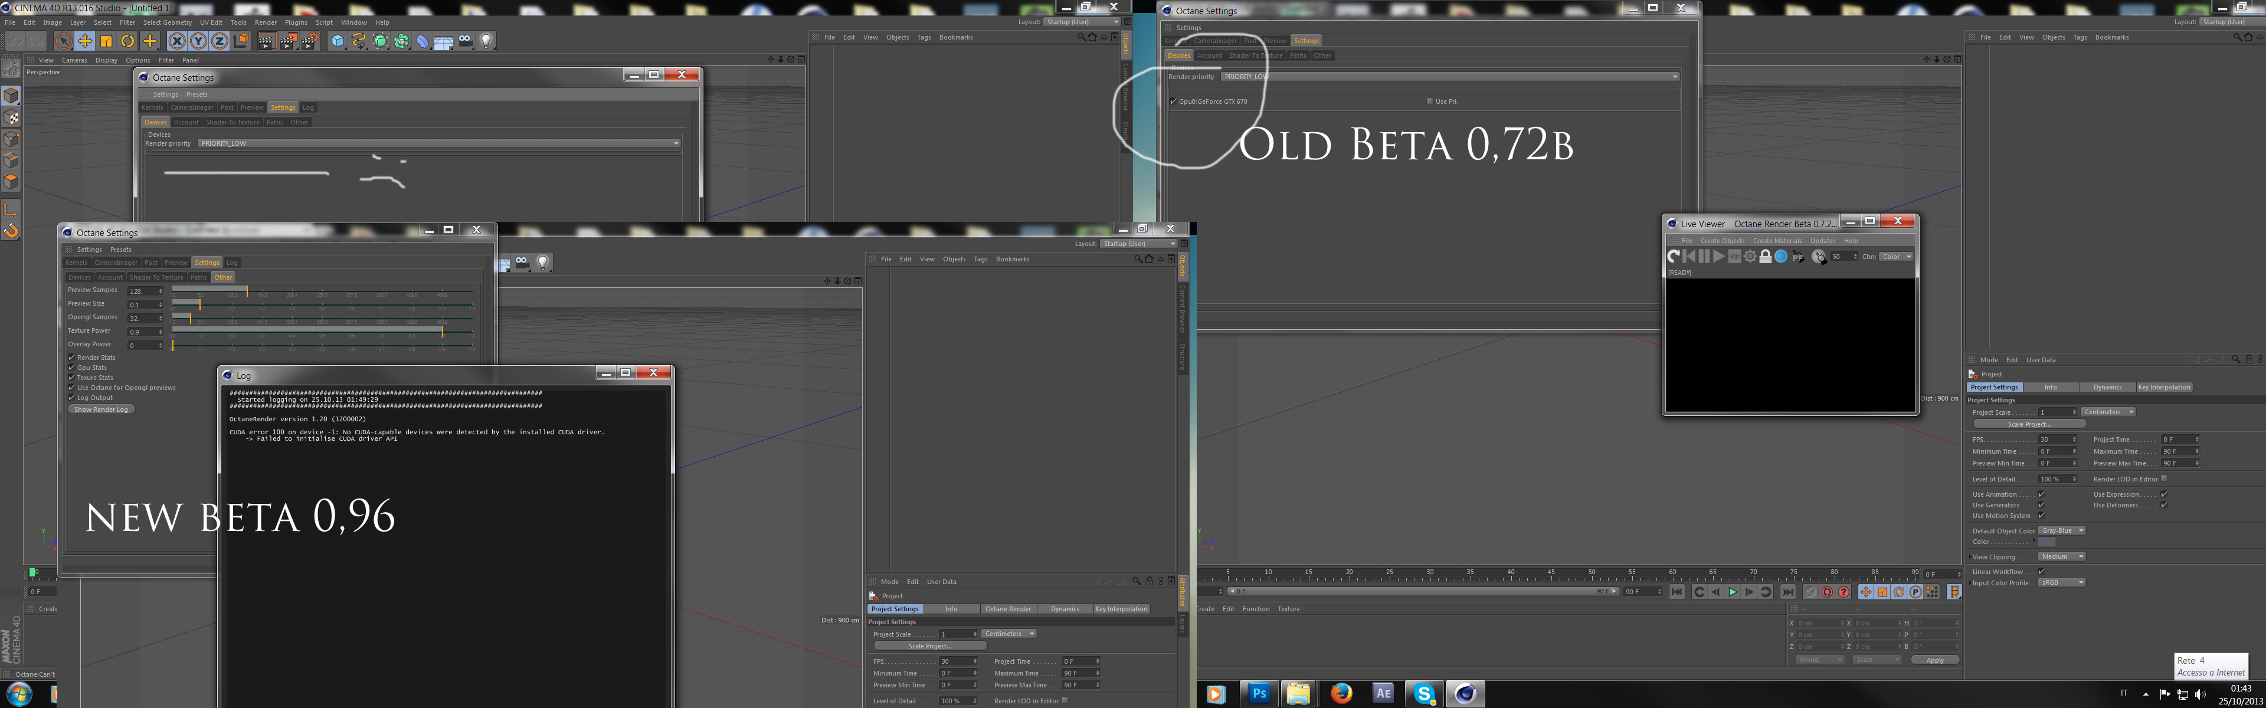This screenshot has width=2266, height=708.
Task: Add a light object from toolbar
Action: coord(486,41)
